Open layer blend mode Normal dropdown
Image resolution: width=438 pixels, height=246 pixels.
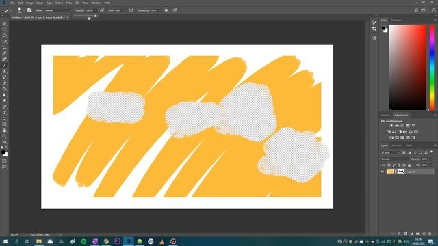click(394, 159)
